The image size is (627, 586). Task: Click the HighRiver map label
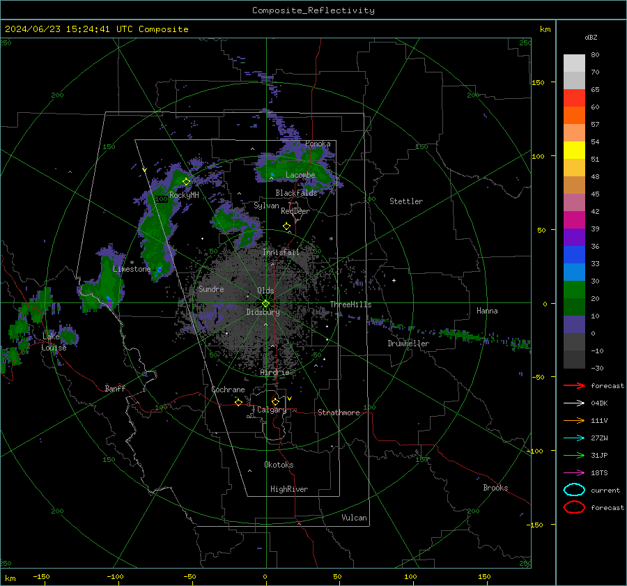(289, 489)
